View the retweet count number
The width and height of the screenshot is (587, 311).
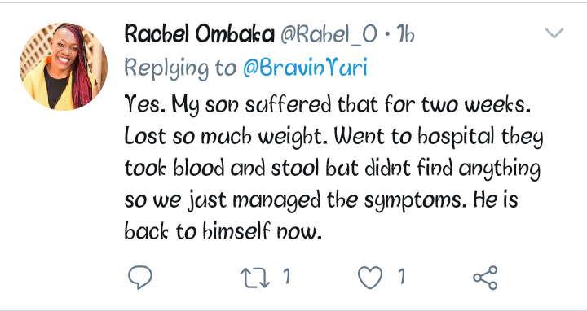tap(286, 277)
